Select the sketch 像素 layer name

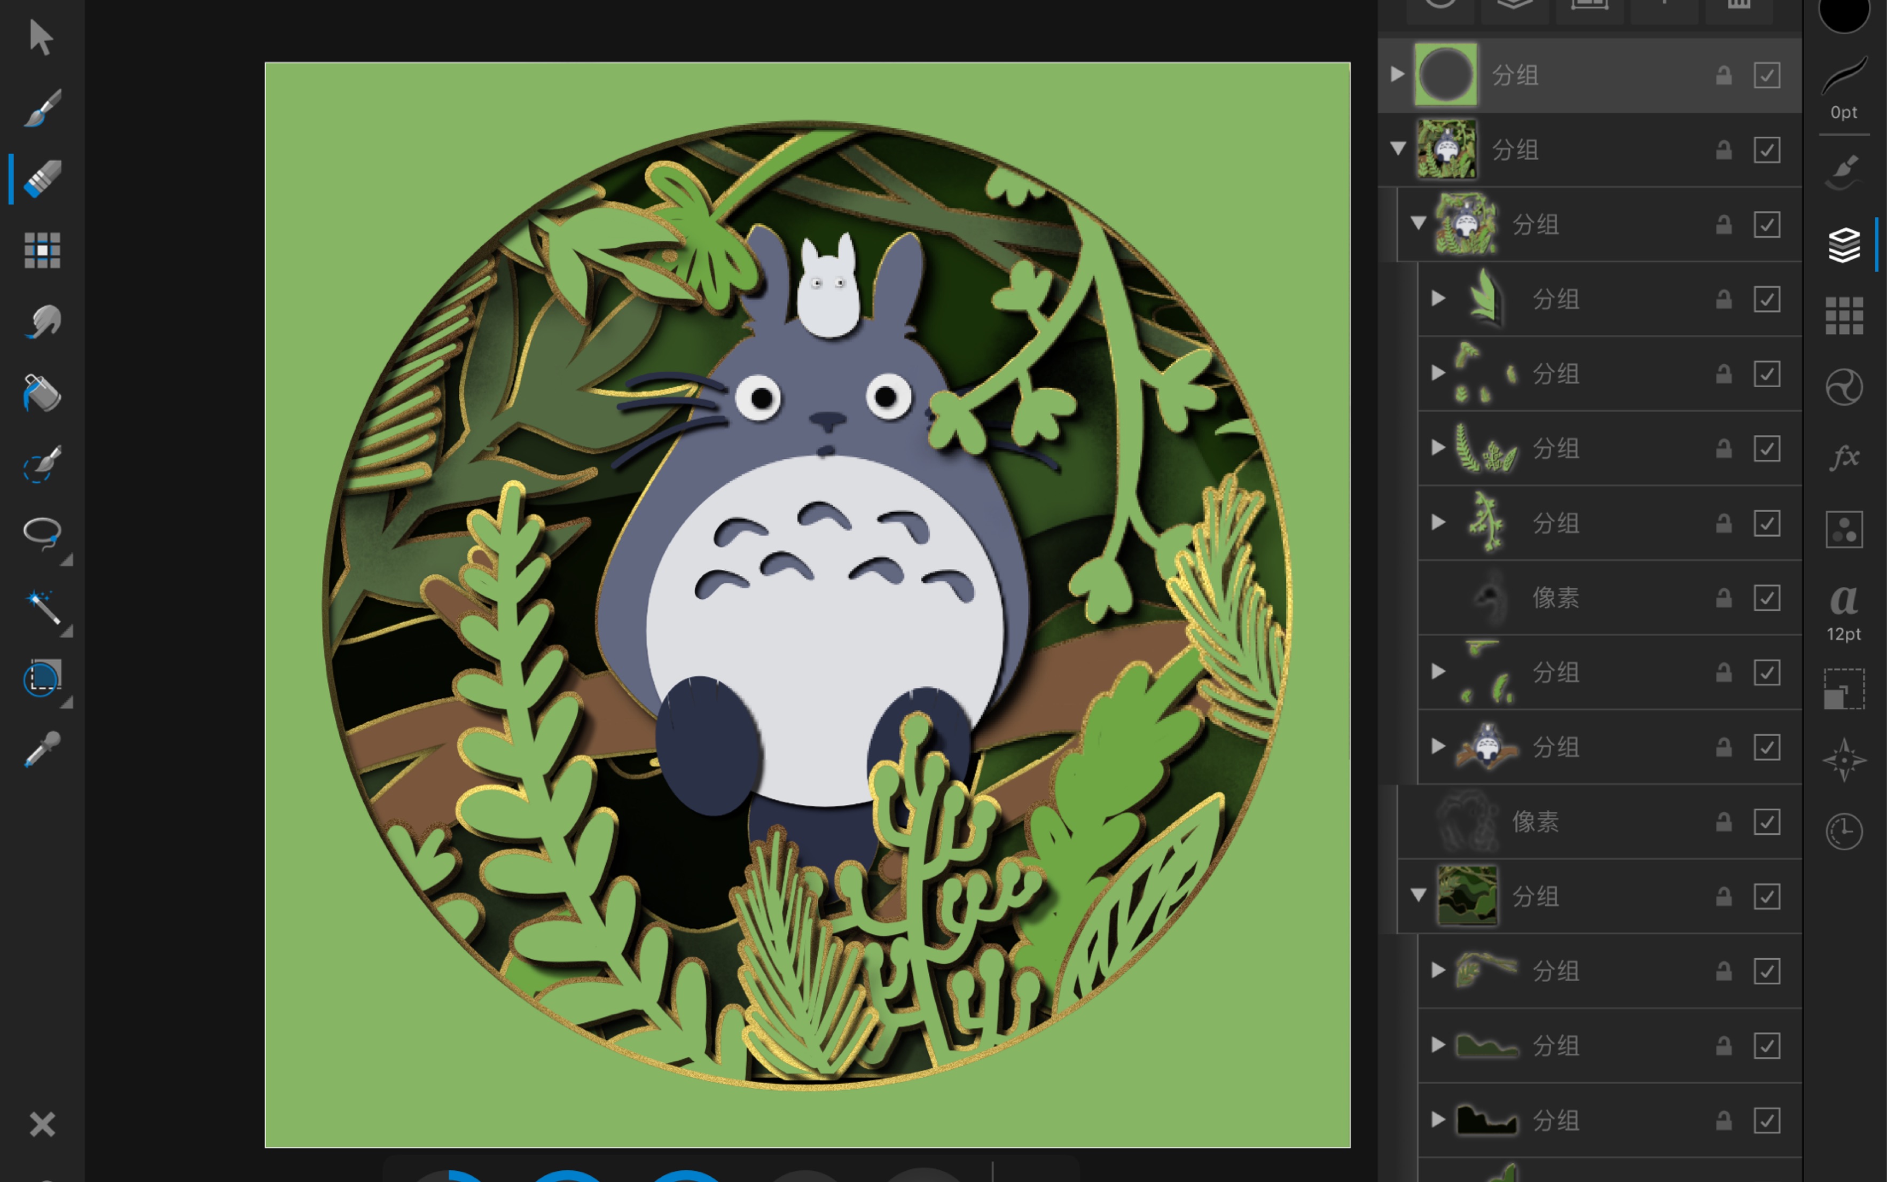coord(1535,821)
